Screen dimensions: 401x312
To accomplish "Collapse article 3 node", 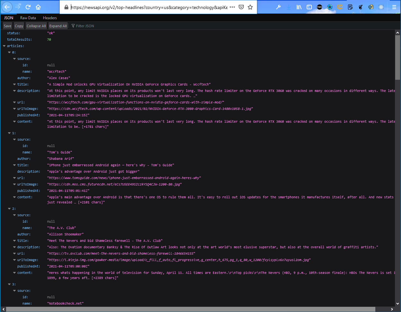I will tap(9, 284).
